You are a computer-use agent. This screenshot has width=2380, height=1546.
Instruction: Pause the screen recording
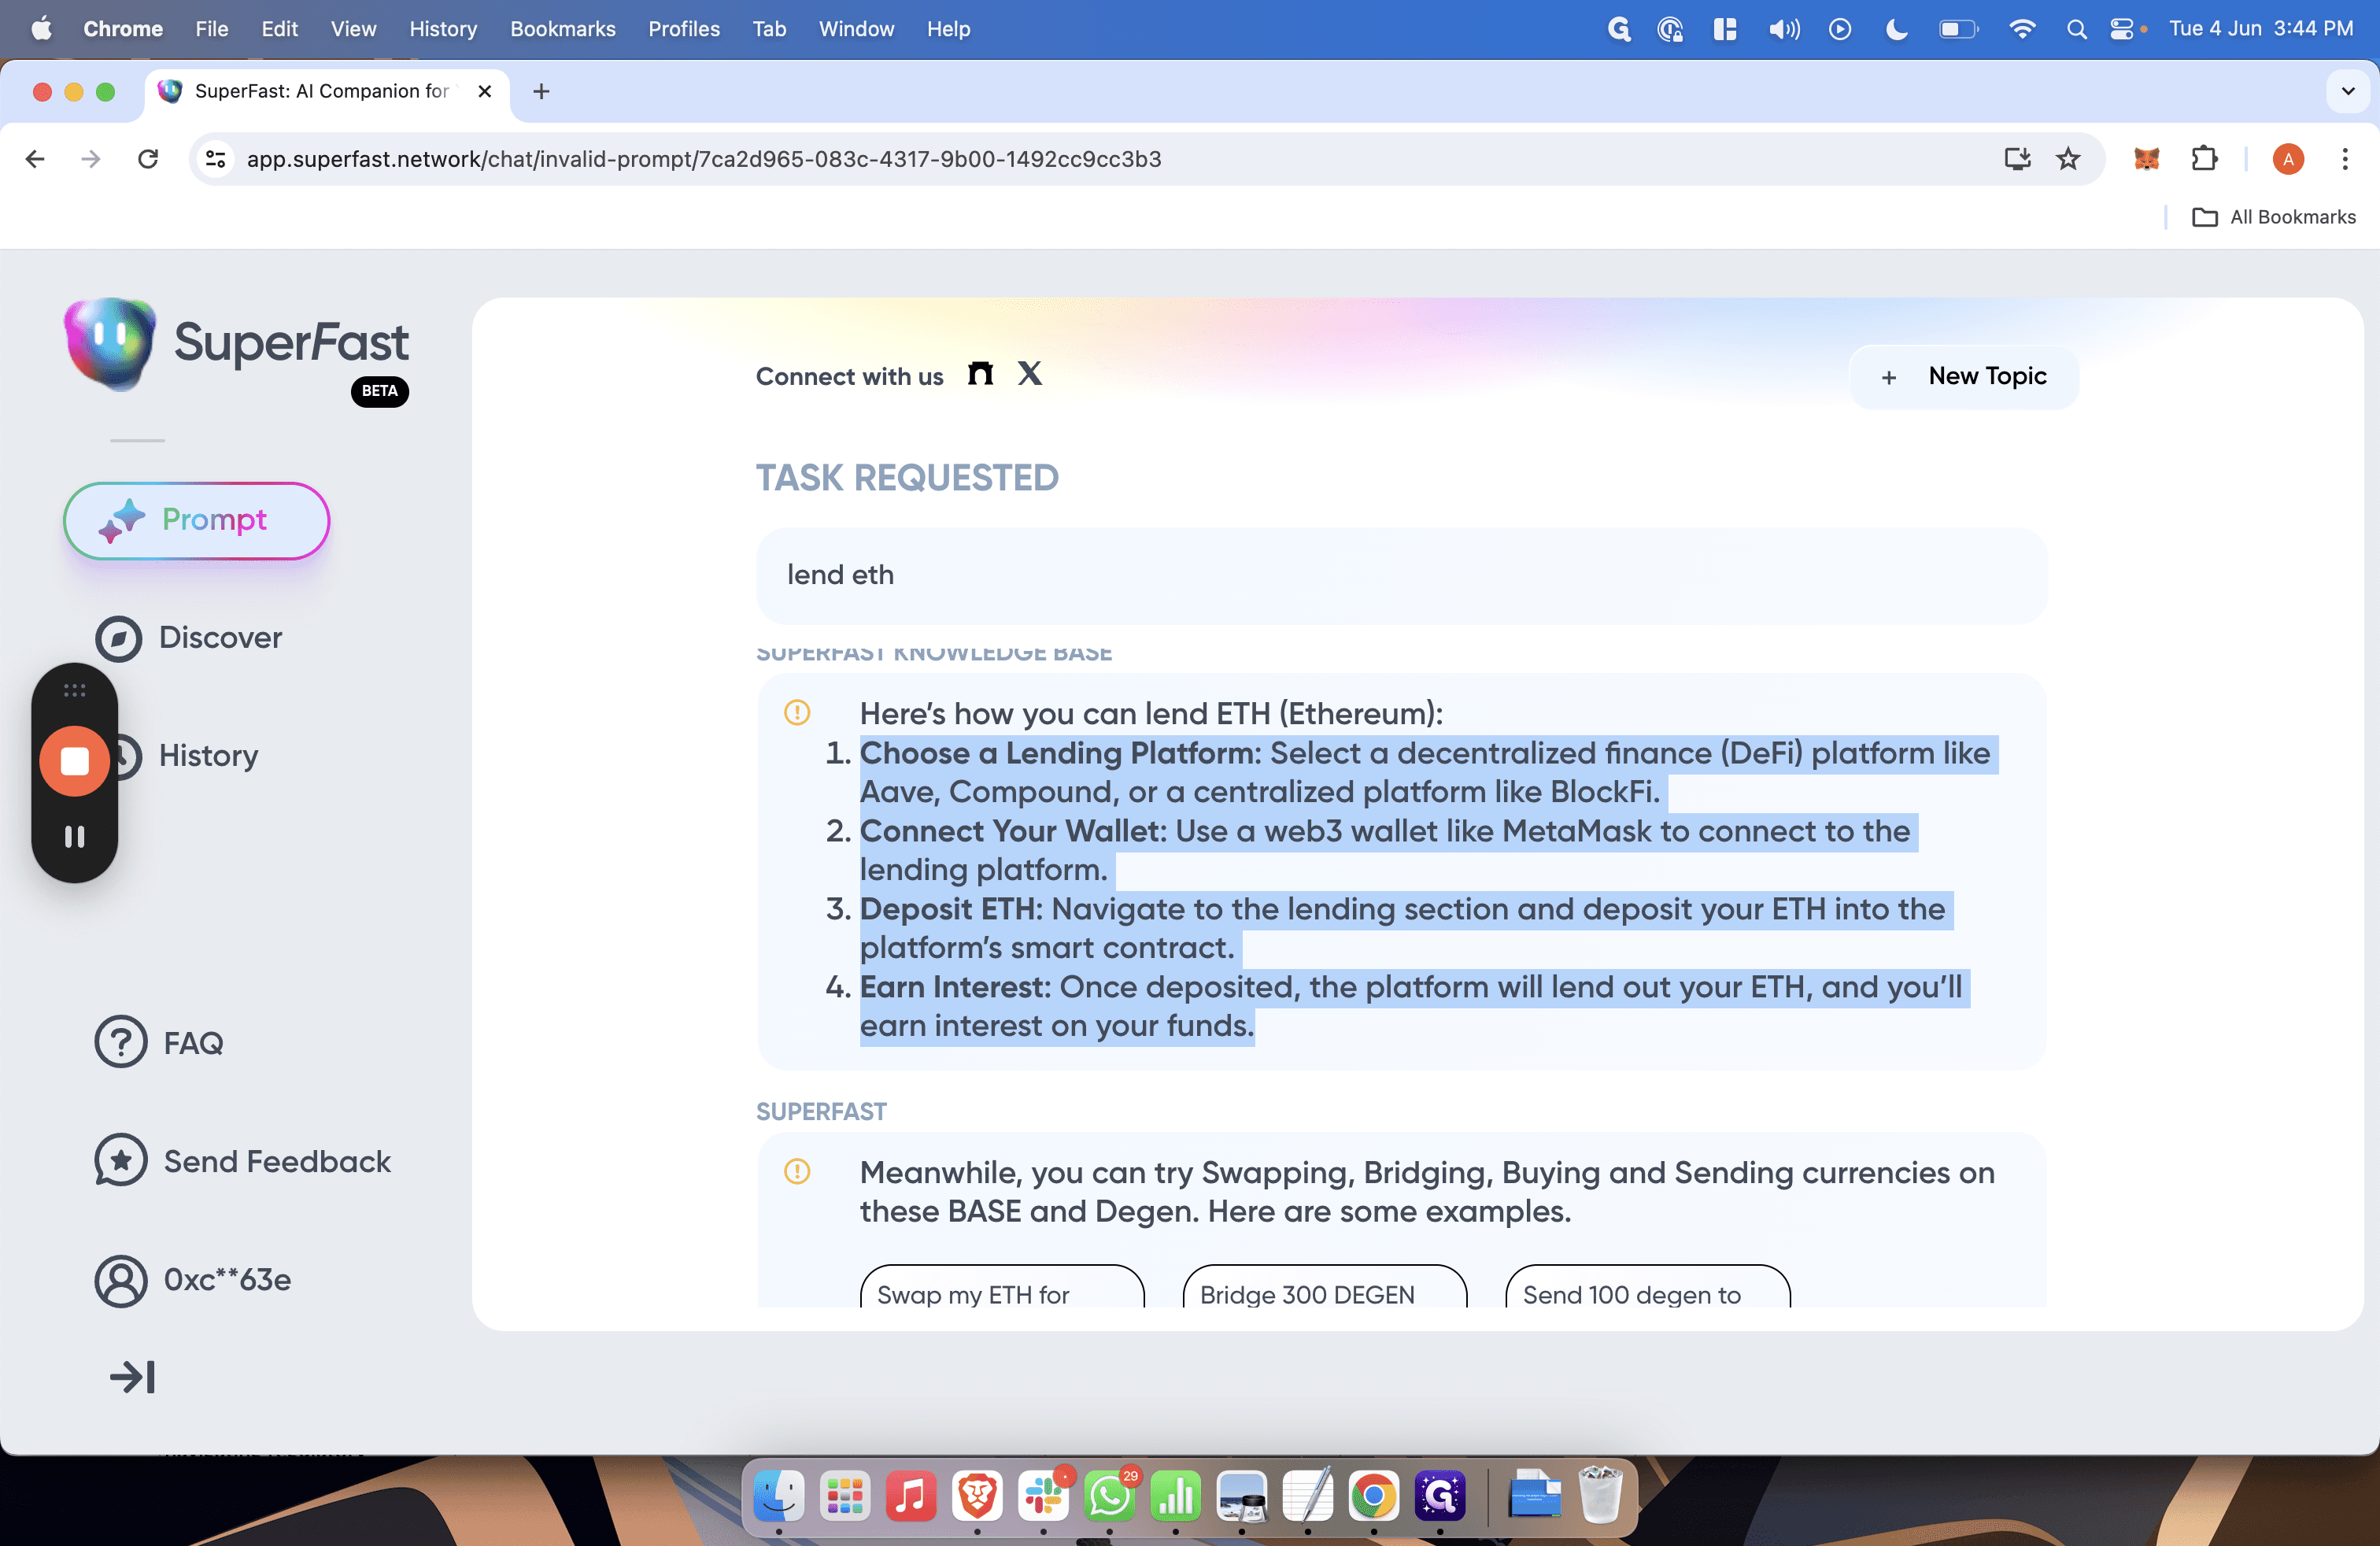pyautogui.click(x=74, y=837)
